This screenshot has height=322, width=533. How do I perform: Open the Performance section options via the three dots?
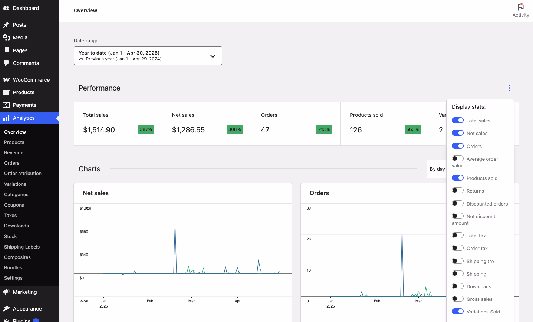[x=509, y=88]
